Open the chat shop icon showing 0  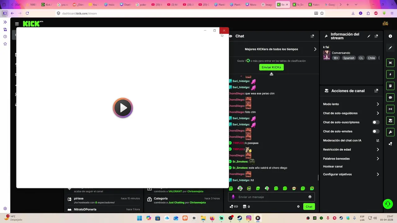pyautogui.click(x=246, y=207)
